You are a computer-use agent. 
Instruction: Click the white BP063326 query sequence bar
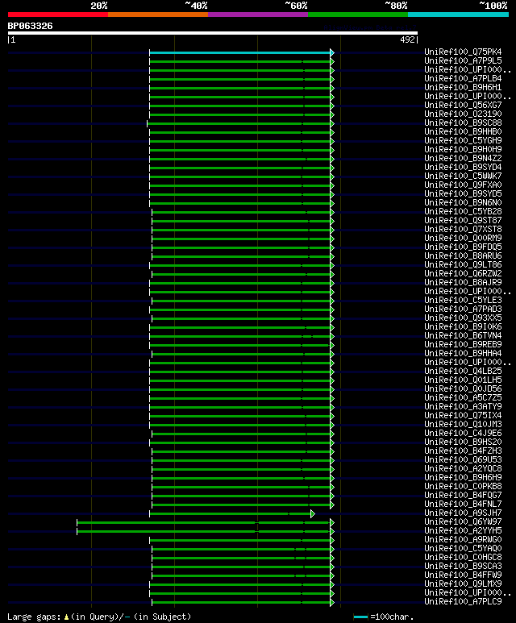(213, 33)
